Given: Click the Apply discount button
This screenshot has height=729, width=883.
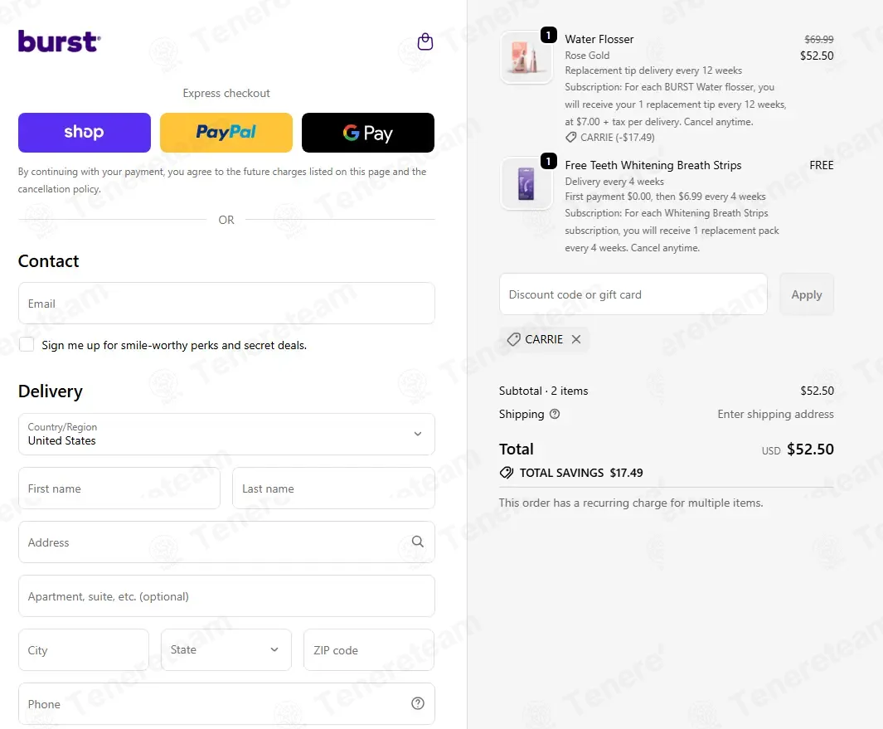Looking at the screenshot, I should [x=807, y=294].
